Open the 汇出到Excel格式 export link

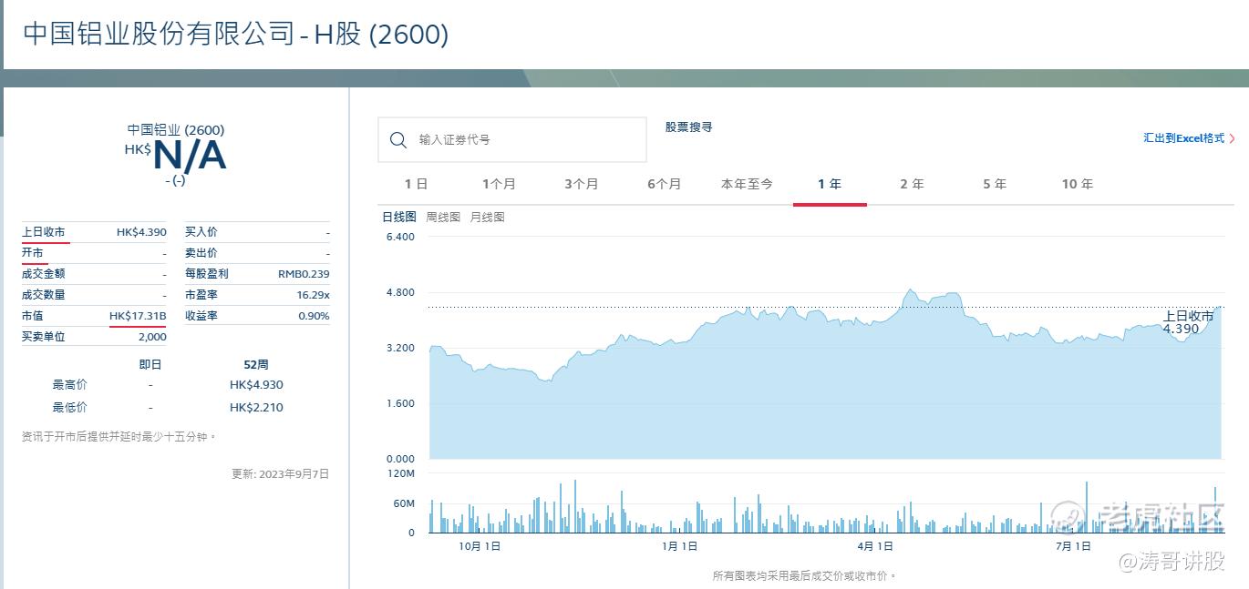click(1183, 138)
